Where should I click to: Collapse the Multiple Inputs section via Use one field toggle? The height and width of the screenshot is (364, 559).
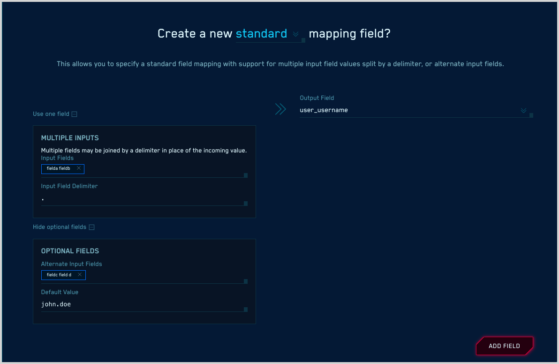point(74,114)
